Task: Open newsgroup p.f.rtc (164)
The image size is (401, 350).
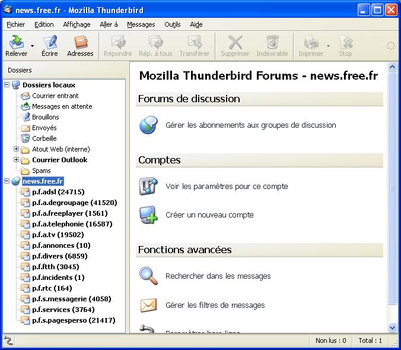Action: [x=52, y=288]
